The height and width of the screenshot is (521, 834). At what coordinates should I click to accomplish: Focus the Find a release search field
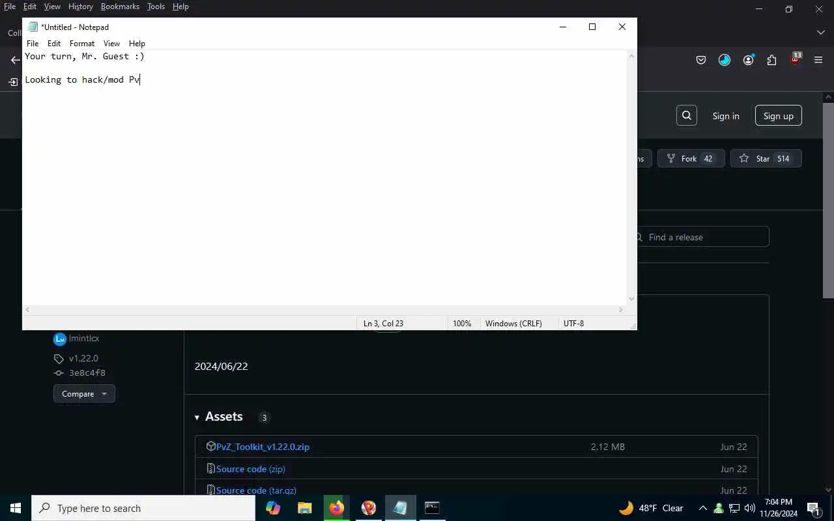[x=703, y=237]
